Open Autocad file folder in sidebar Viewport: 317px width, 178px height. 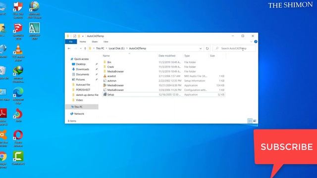coord(83,85)
